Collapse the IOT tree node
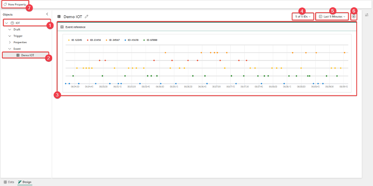The width and height of the screenshot is (373, 186). click(x=7, y=23)
